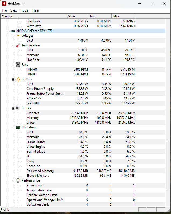Screen dimensions: 171x214
Task: Click the NVIDIA GeForce RTX 4070 graphics card icon
Action: (x=13, y=31)
